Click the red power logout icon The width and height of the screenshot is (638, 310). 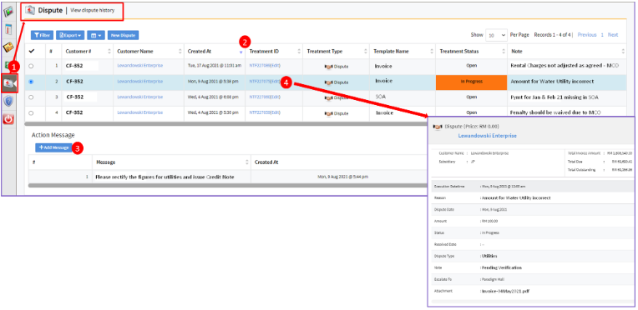(8, 119)
